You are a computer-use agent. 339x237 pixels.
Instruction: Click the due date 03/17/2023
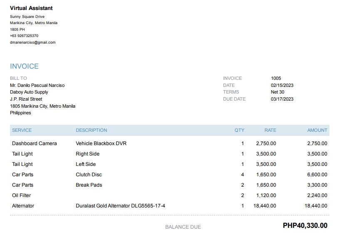click(282, 99)
